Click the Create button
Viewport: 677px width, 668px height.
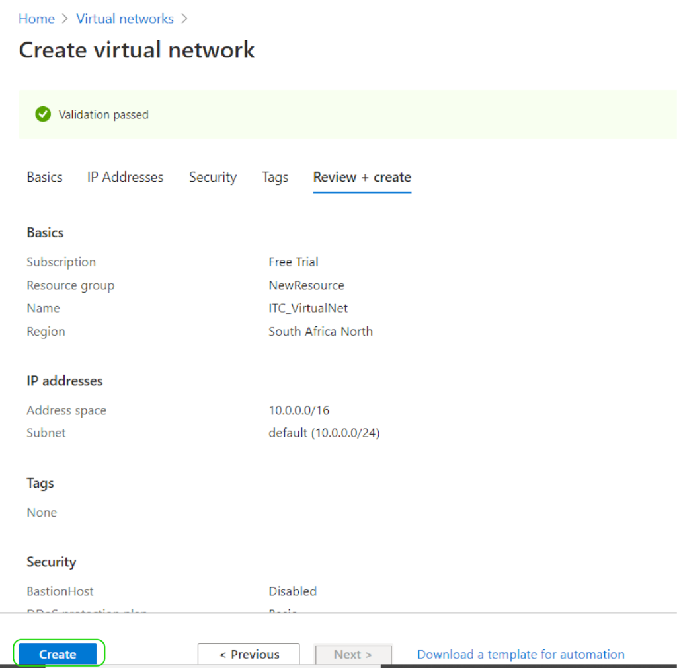[58, 654]
